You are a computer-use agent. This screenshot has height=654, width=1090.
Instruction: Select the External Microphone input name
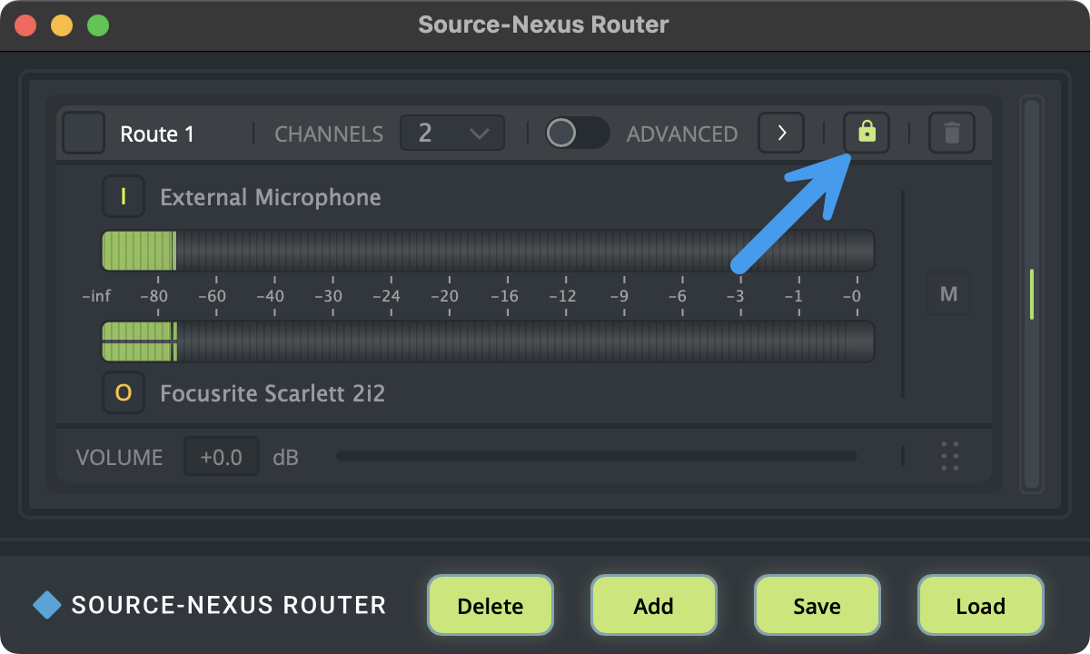coord(270,197)
